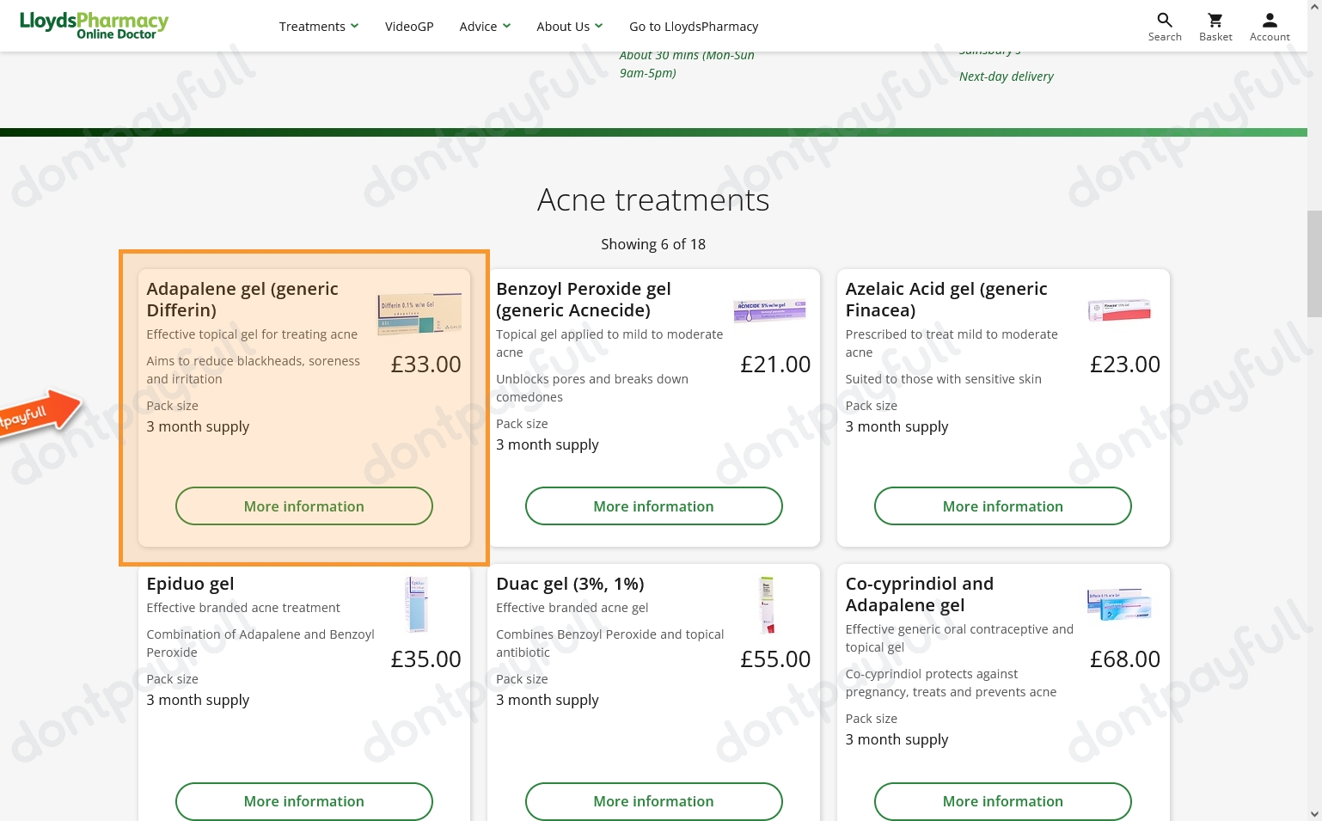Click the page vertical scrollbar thumb

pos(1314,263)
